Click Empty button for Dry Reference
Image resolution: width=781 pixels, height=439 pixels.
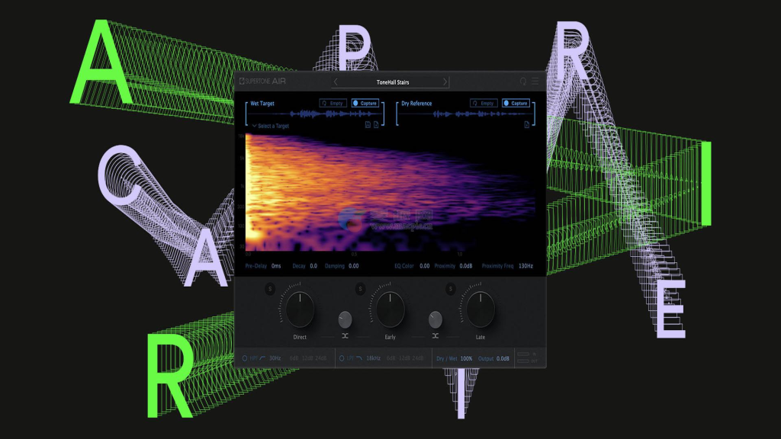click(x=484, y=103)
